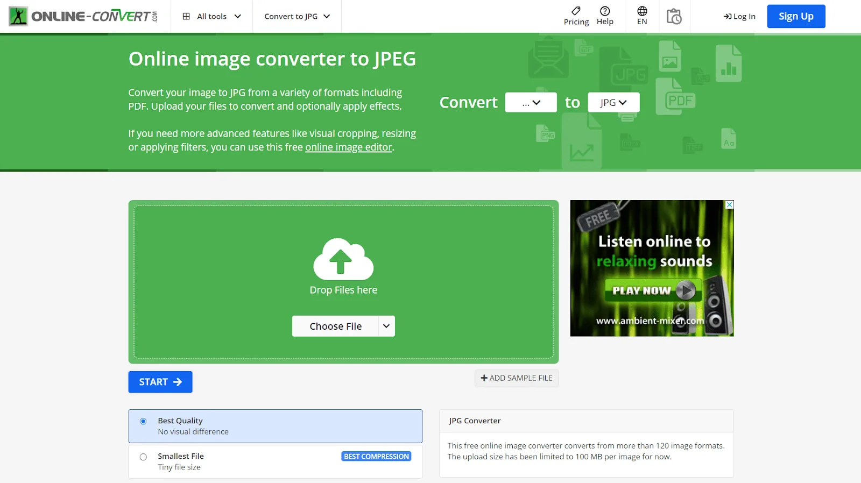This screenshot has width=861, height=483.
Task: Select the Best Quality option
Action: click(275, 426)
